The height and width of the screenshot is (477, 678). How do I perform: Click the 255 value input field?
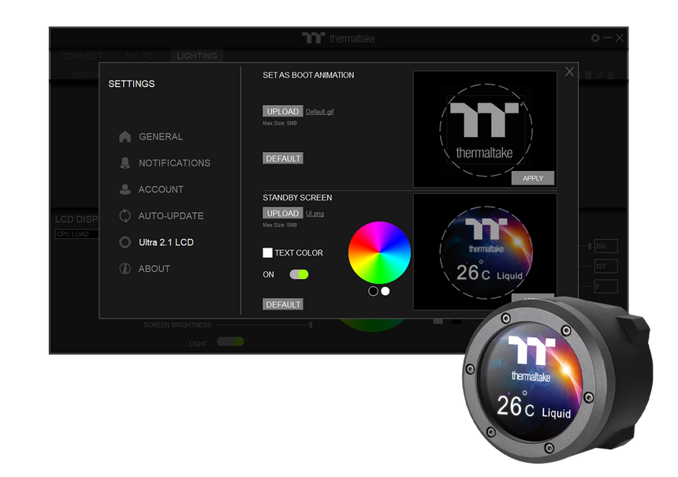click(x=605, y=246)
